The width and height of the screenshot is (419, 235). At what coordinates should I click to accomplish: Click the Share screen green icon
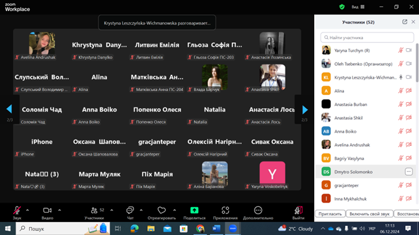pos(194,210)
